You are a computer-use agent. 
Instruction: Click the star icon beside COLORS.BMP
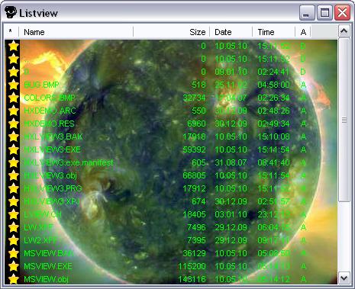tap(14, 98)
